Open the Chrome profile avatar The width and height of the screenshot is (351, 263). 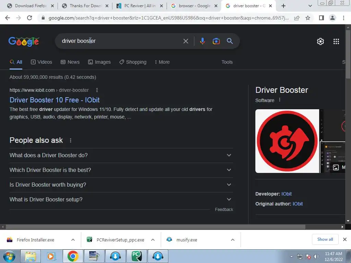point(332,18)
